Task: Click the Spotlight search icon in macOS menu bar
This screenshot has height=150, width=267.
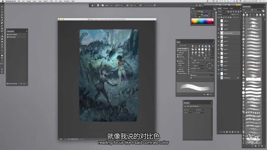Action: click(260, 1)
